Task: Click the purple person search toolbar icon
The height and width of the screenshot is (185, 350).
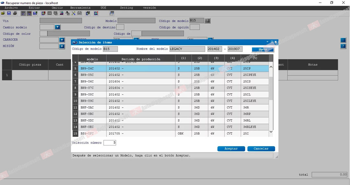Action: point(61,13)
